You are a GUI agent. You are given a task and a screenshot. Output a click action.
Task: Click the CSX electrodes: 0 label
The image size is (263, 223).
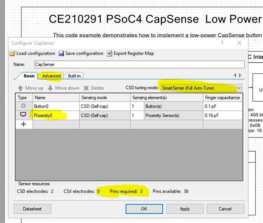point(82,191)
